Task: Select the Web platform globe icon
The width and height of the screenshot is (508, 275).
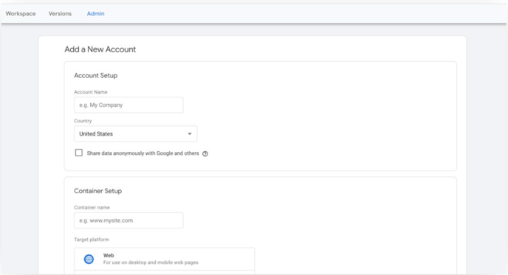Action: pyautogui.click(x=89, y=259)
